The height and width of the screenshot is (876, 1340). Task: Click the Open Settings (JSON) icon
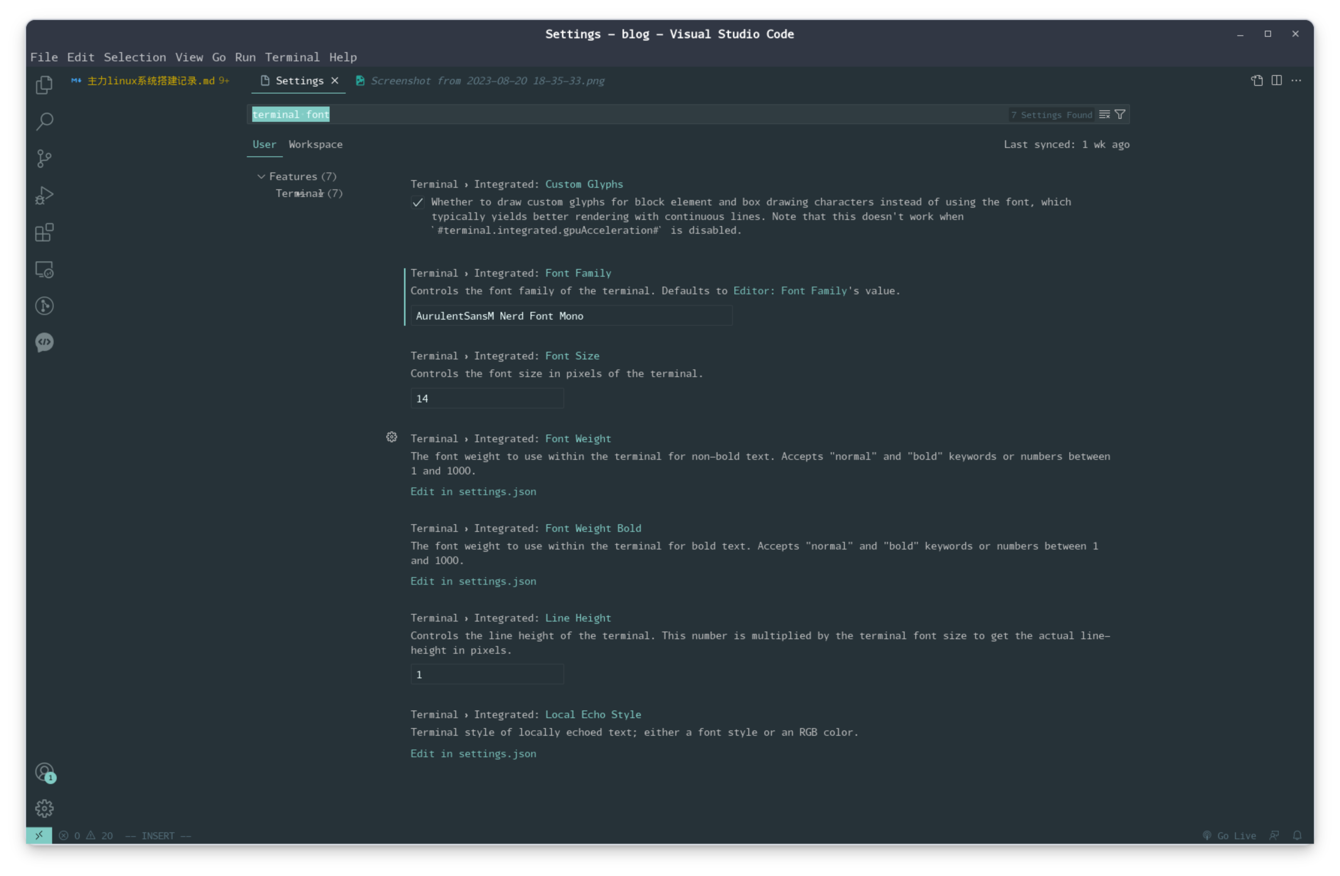click(x=1257, y=80)
